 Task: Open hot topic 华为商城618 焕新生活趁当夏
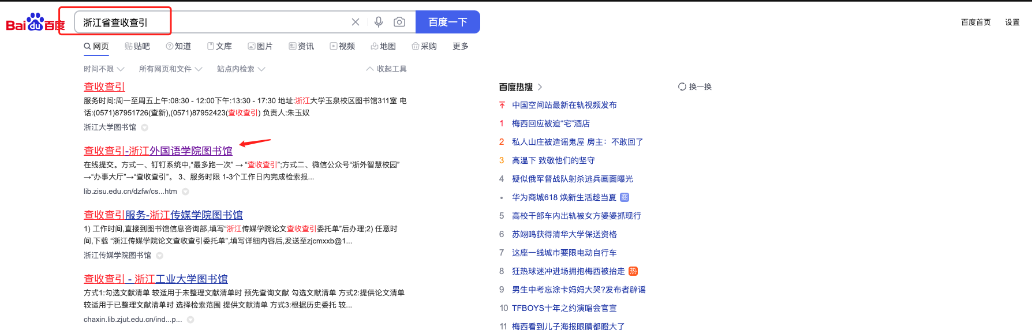pos(564,197)
